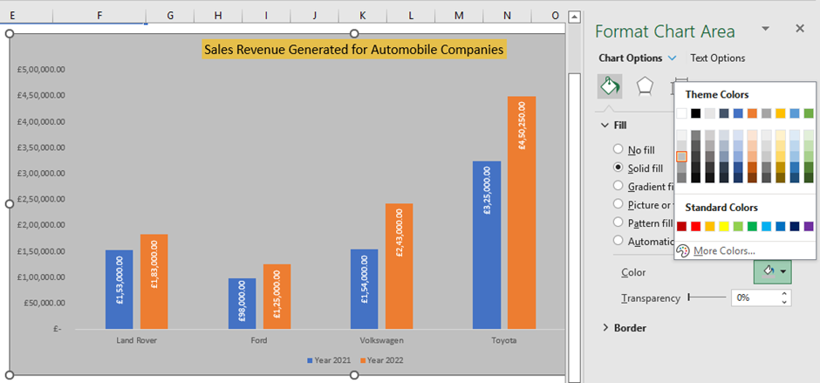Pick the purple standard color

point(809,226)
